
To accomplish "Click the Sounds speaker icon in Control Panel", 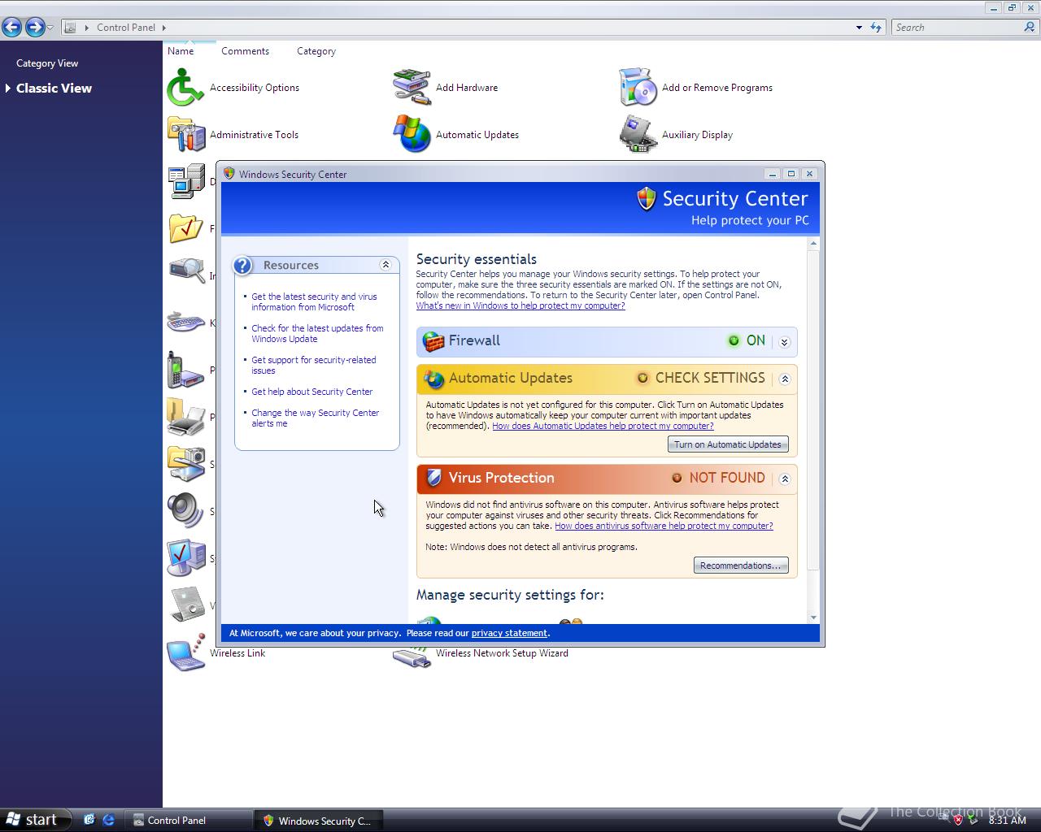I will 185,512.
